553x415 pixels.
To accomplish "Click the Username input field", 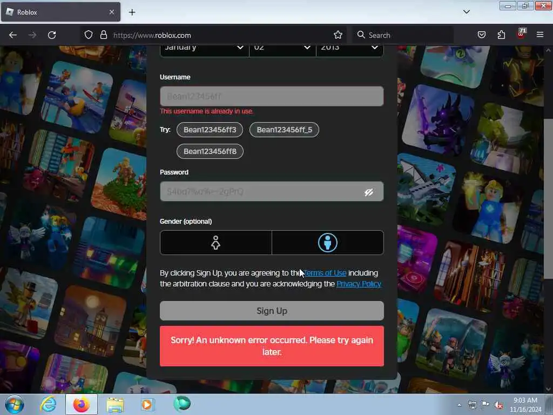I will (272, 96).
